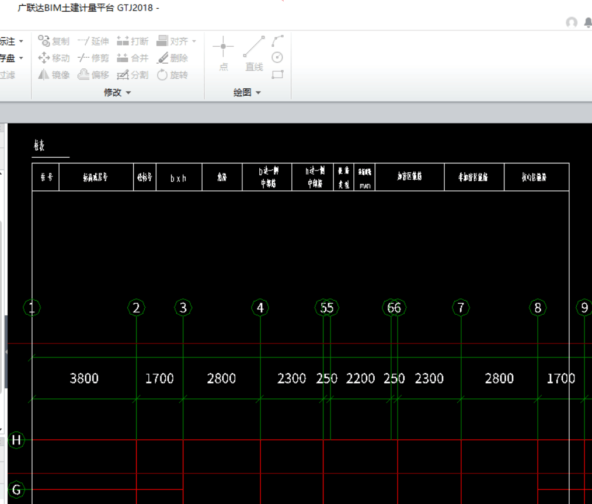The image size is (592, 504).
Task: Click the b x h table header
Action: click(x=178, y=178)
